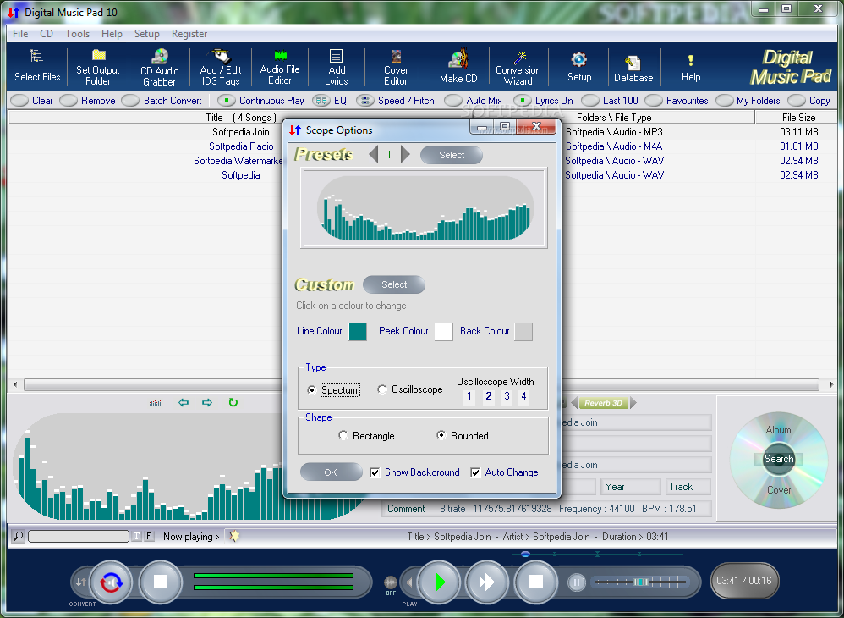Uncheck Show Background checkbox
Screen dimensions: 844x618
375,472
